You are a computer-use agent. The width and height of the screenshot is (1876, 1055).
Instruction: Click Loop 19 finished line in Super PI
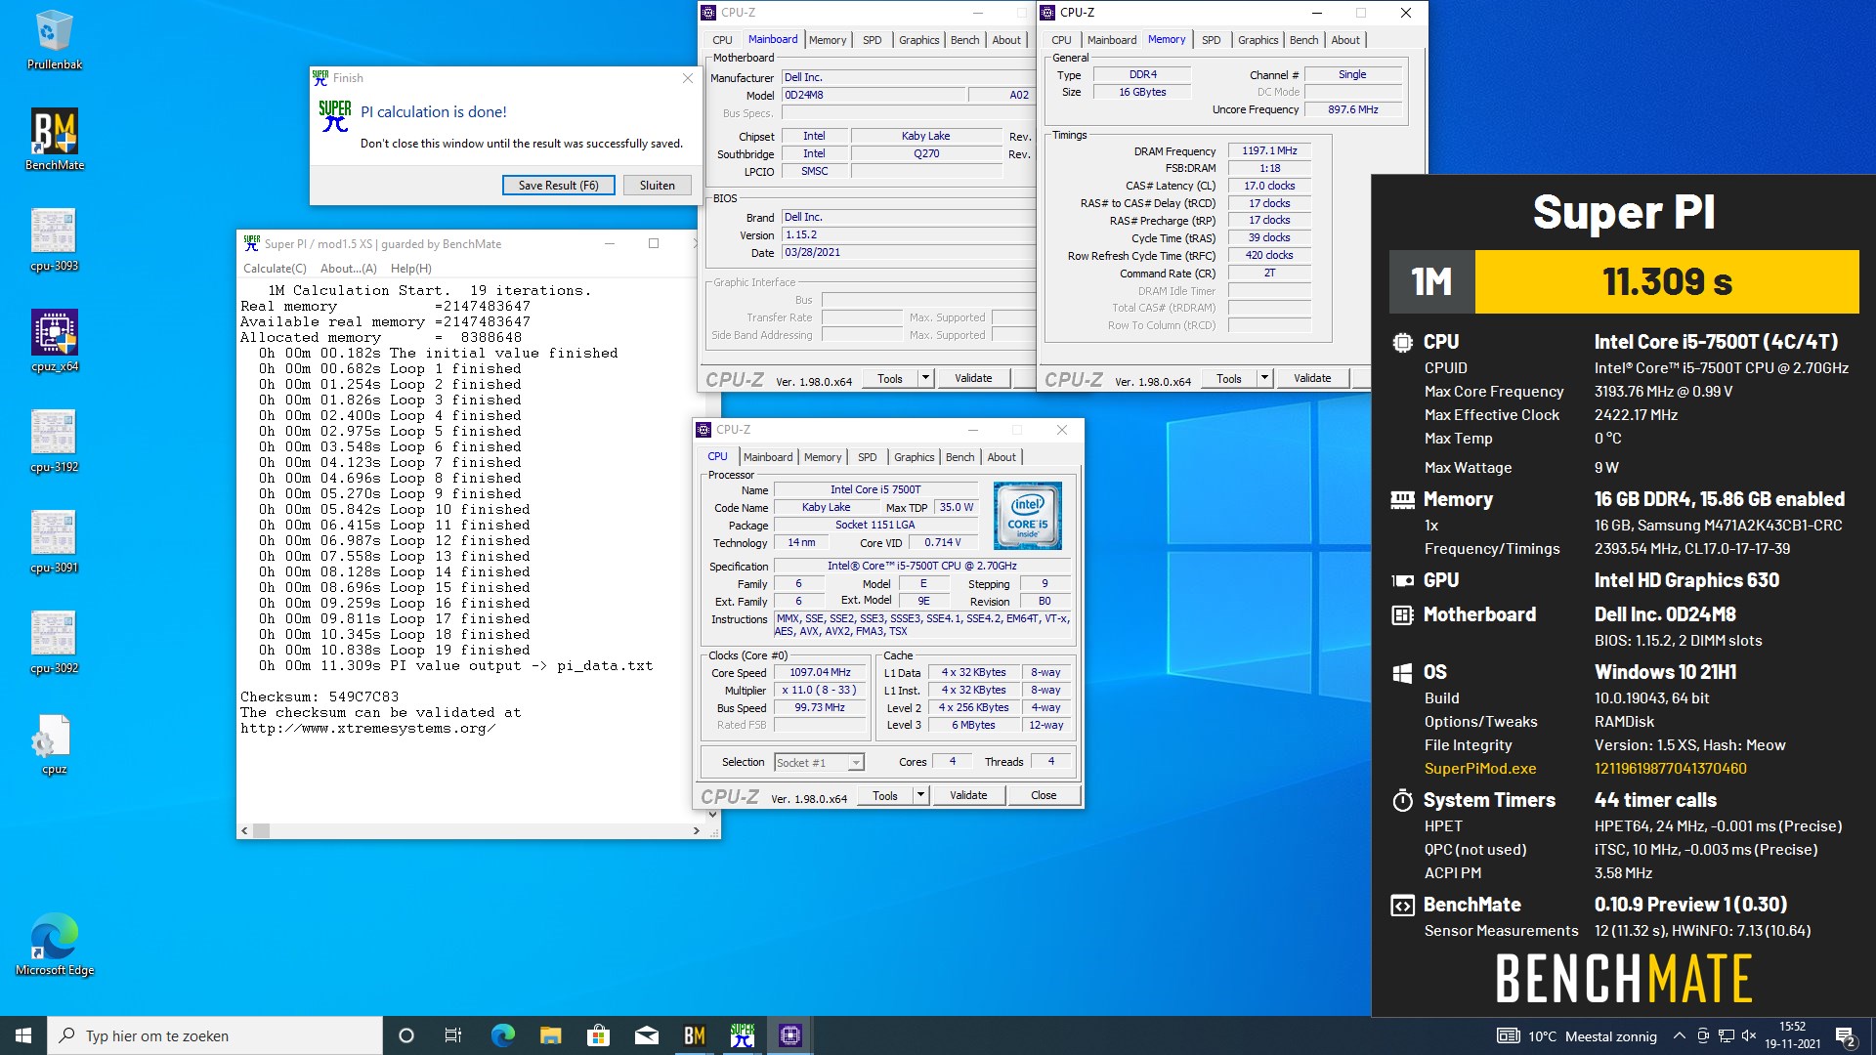point(394,650)
